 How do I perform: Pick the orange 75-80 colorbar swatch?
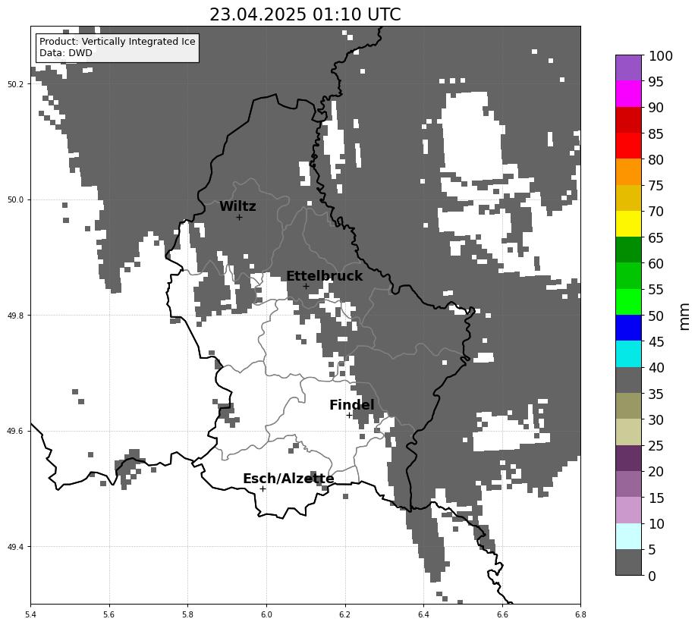[628, 171]
